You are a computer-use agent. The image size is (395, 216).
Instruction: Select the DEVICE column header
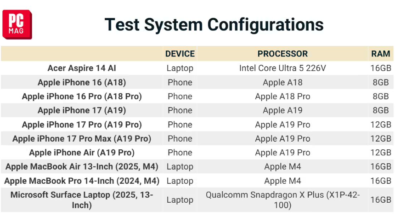point(180,54)
